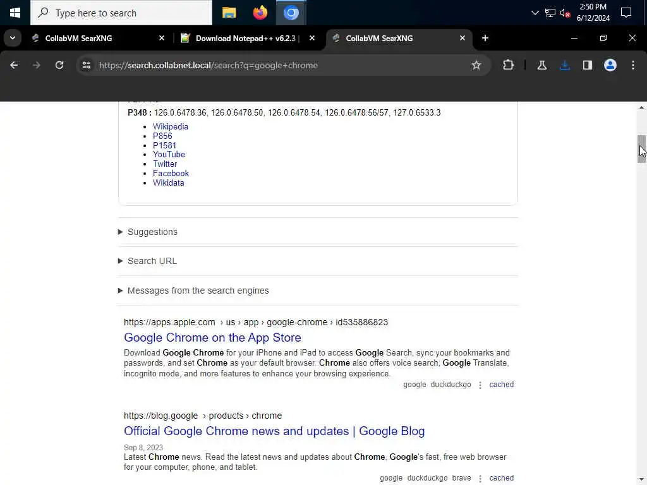The image size is (647, 485).
Task: Switch to the Download Notepad++ v6.2.3 tab
Action: point(248,39)
